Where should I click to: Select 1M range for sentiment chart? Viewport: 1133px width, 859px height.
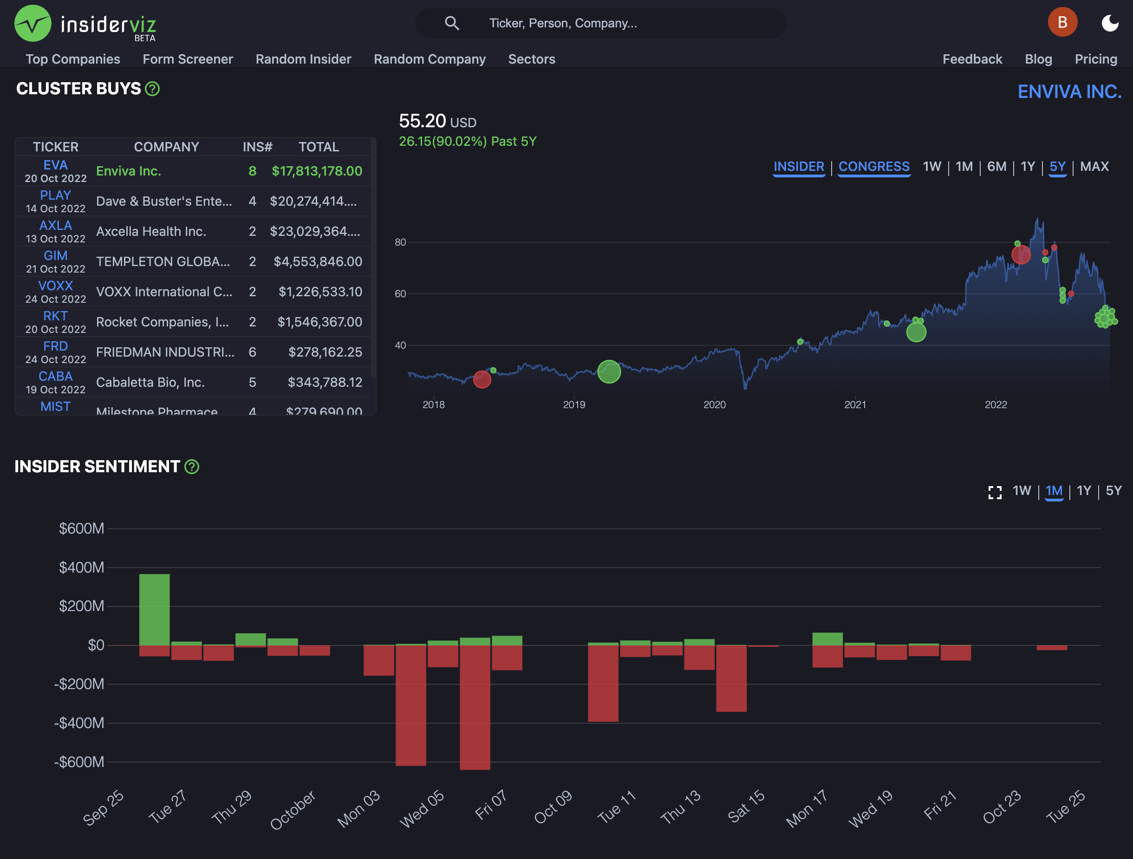point(1054,491)
